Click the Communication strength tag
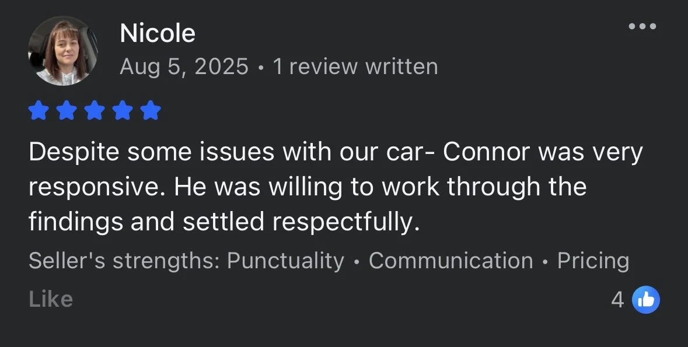This screenshot has width=688, height=347. tap(450, 261)
